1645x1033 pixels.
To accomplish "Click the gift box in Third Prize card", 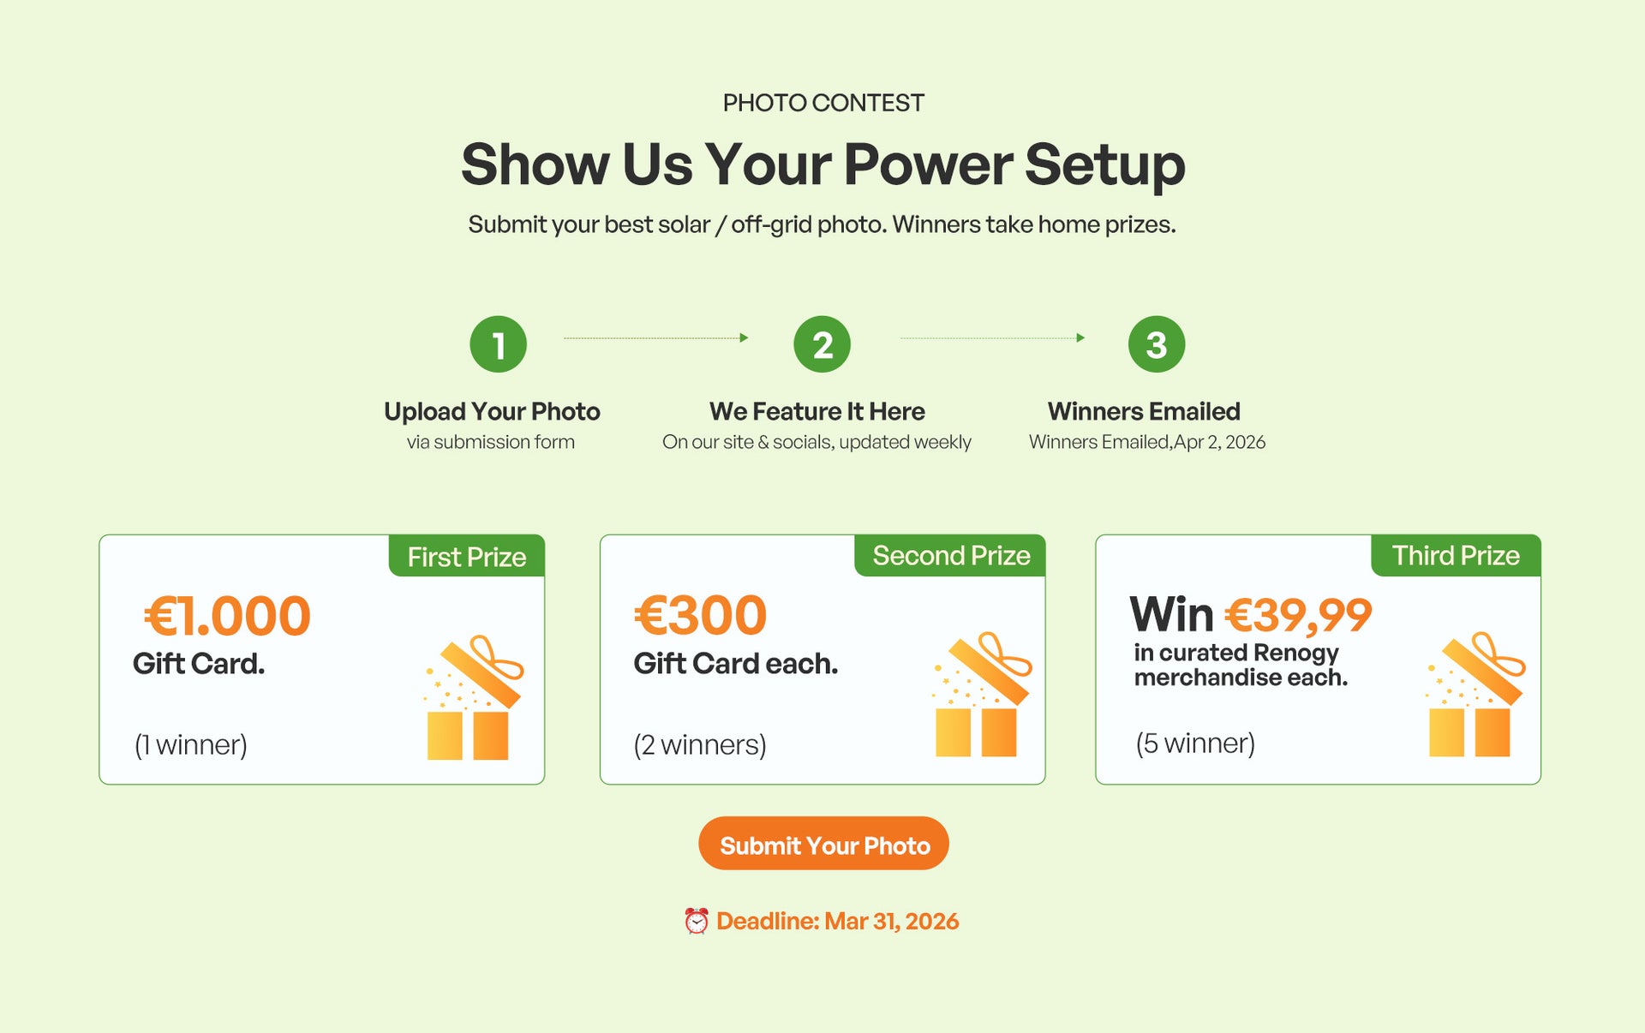I will (1474, 696).
